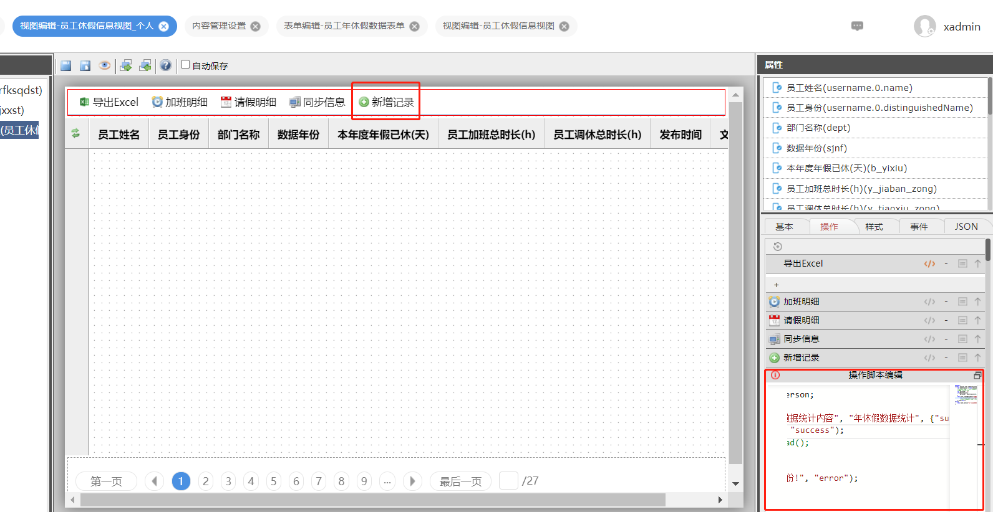Close the 内容管理设置 tab
The width and height of the screenshot is (993, 512).
(255, 26)
